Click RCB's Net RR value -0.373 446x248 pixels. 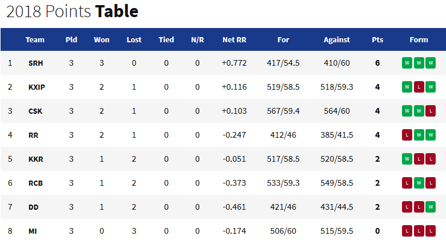234,183
